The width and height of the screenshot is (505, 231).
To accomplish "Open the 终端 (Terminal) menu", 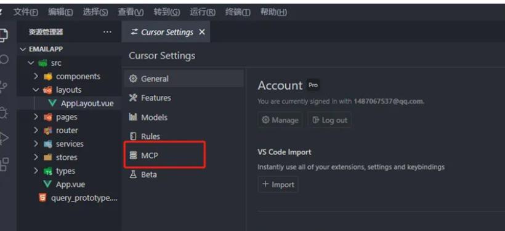I will [238, 12].
